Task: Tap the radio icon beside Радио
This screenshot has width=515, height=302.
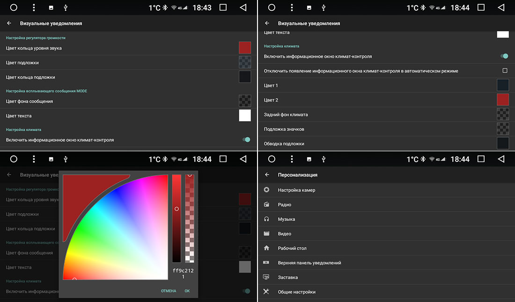Action: (x=266, y=205)
